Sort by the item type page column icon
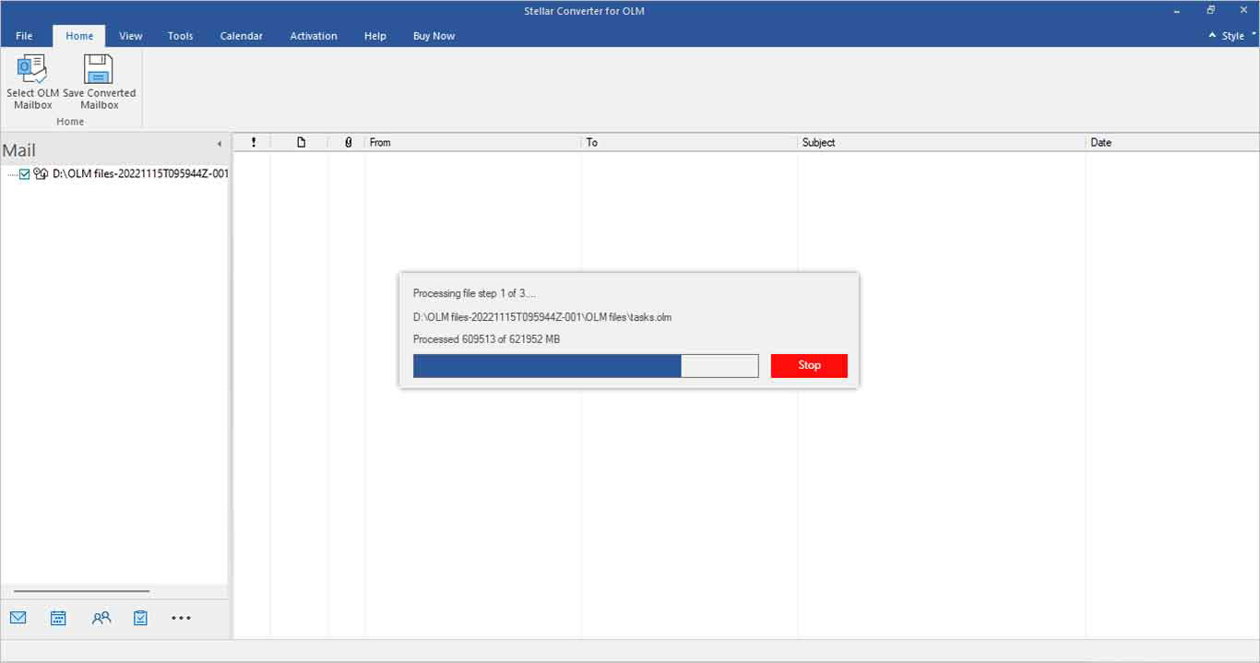The image size is (1260, 663). coord(301,143)
